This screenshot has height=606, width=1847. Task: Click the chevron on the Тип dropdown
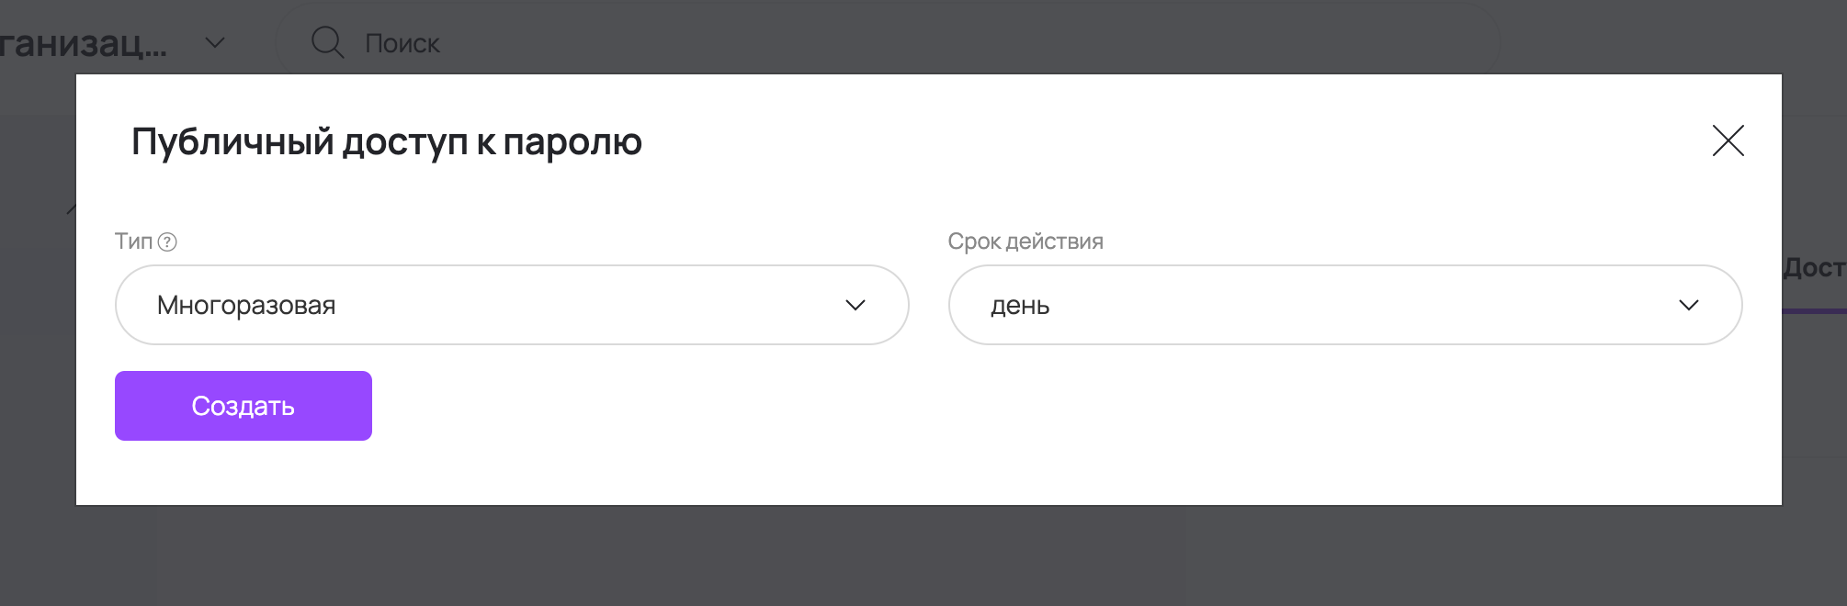856,305
